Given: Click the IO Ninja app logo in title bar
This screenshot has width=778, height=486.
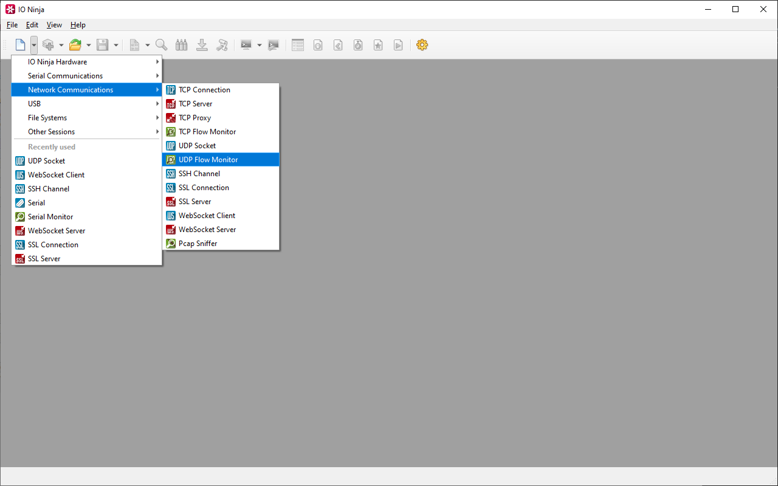Looking at the screenshot, I should point(10,9).
